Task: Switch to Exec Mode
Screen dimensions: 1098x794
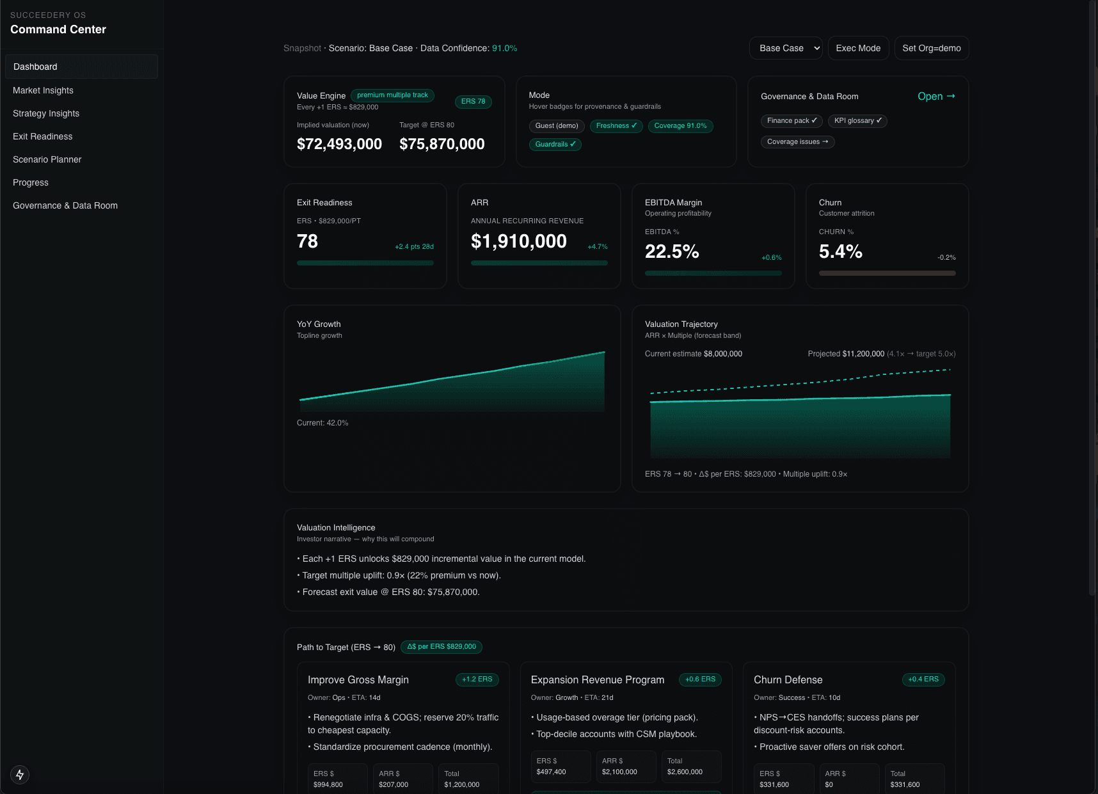Action: 858,48
